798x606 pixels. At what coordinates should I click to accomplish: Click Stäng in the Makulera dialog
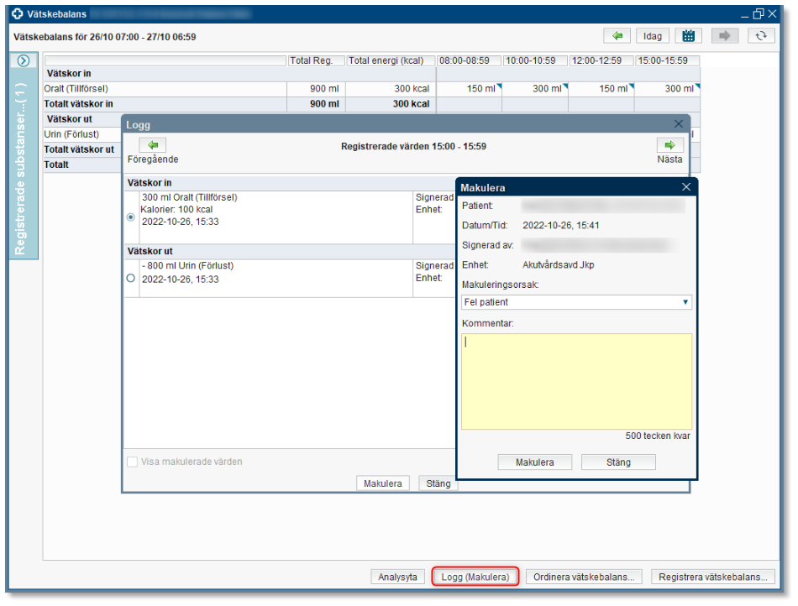[618, 462]
